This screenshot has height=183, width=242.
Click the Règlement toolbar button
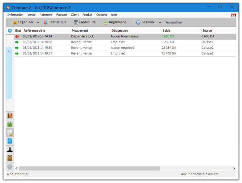click(x=115, y=22)
